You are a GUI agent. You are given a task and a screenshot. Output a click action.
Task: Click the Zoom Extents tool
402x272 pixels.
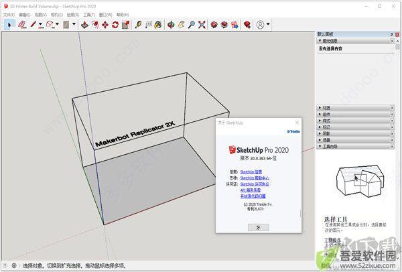[x=202, y=25]
